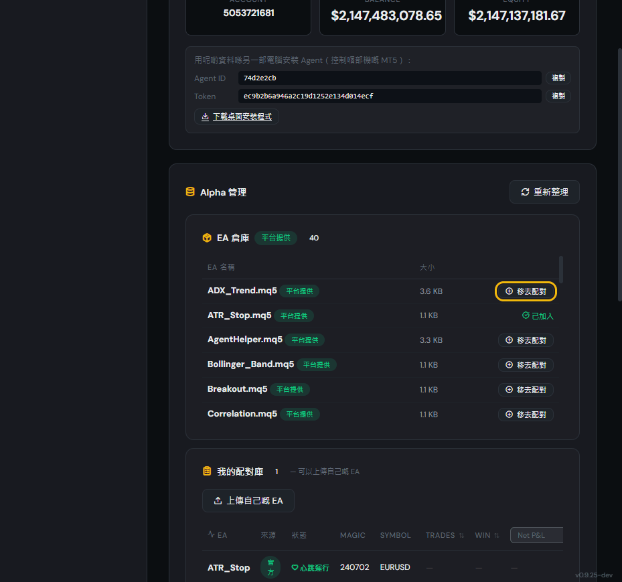Click the Token field value
622x582 pixels.
tap(390, 96)
